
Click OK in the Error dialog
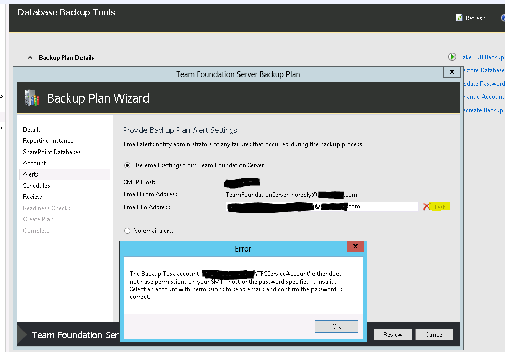[336, 326]
